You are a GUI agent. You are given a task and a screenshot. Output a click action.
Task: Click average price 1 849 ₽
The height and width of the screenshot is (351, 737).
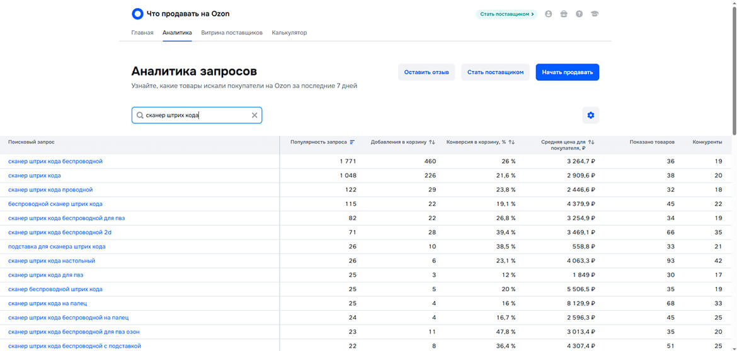[585, 275]
